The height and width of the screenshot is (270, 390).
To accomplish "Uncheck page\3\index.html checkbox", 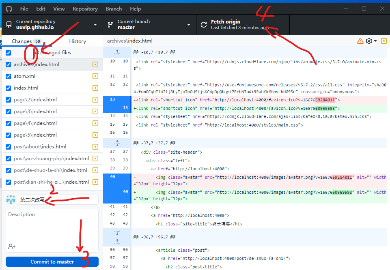I will click(x=8, y=111).
